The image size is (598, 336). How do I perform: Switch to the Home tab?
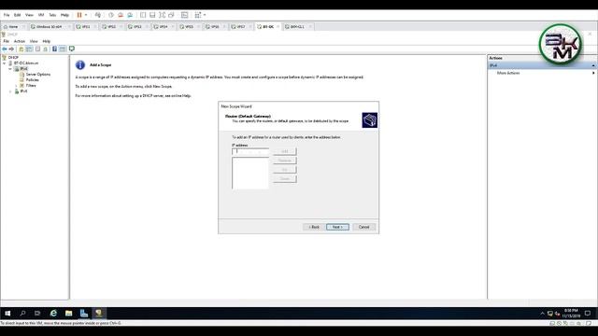pyautogui.click(x=13, y=27)
